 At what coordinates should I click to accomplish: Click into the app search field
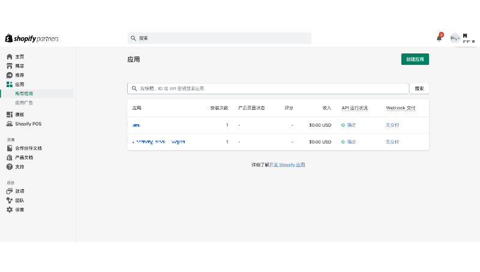[267, 88]
